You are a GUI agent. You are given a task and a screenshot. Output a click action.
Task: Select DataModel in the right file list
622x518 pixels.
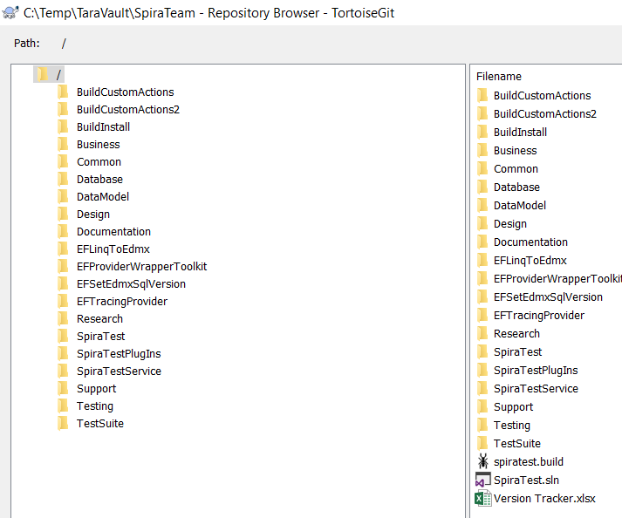(519, 206)
